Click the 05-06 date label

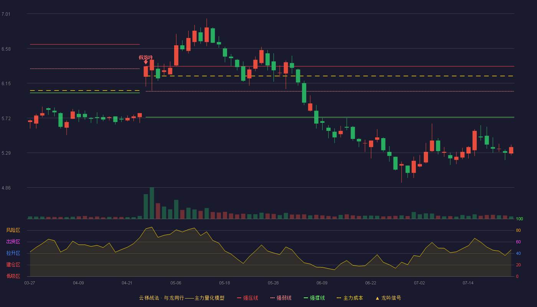click(176, 283)
